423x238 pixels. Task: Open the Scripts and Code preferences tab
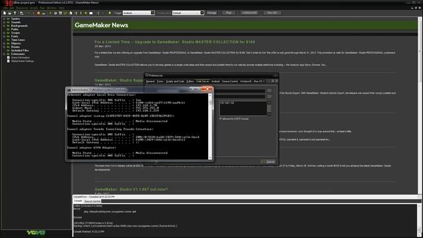pyautogui.click(x=174, y=81)
